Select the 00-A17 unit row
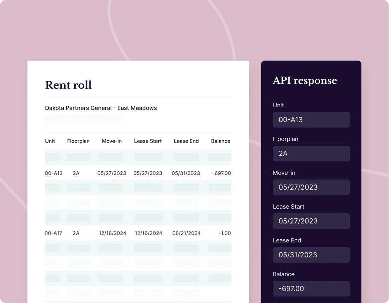The image size is (389, 303). [x=138, y=233]
